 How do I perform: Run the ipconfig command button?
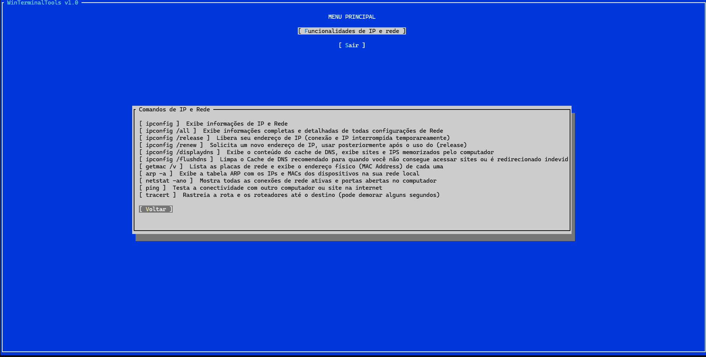click(159, 124)
